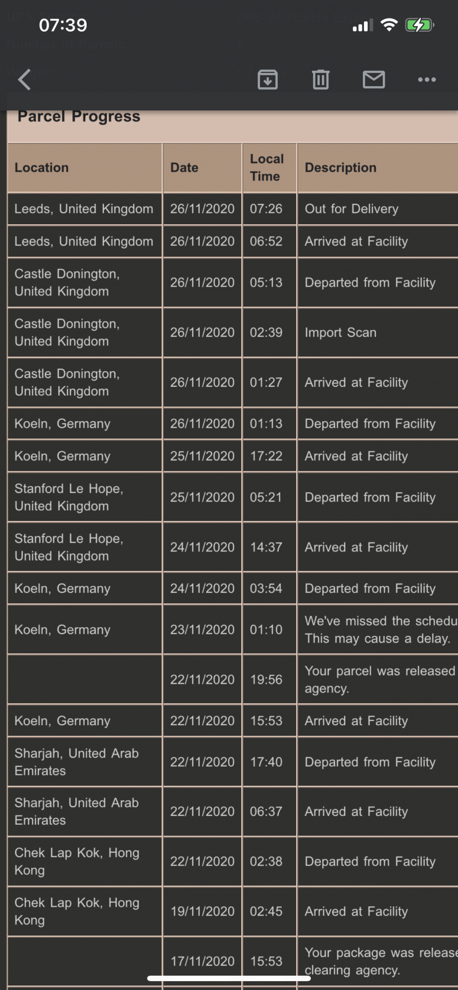Viewport: 458px width, 990px height.
Task: Delete the email using the trash icon
Action: click(320, 79)
